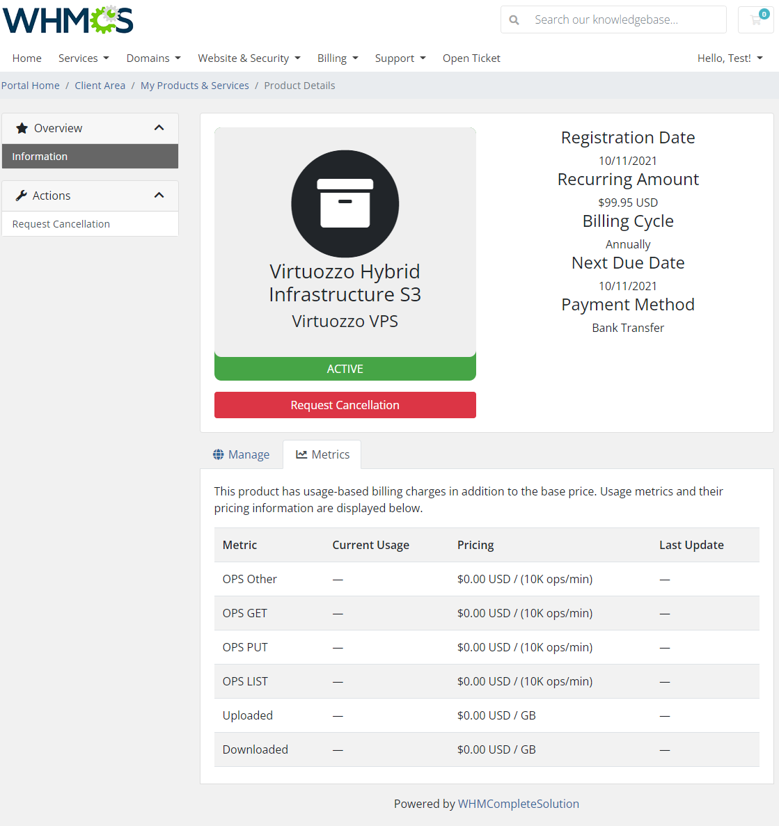779x826 pixels.
Task: Click the Product Details breadcrumb text
Action: [299, 86]
